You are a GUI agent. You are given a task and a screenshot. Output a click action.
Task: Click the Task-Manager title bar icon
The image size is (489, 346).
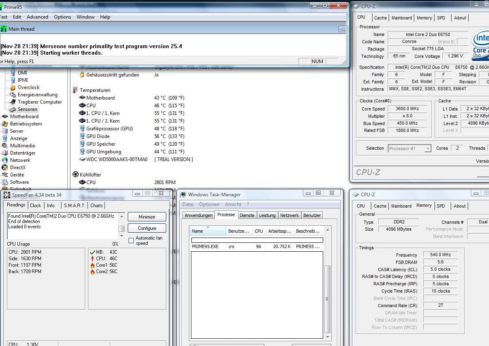[183, 195]
